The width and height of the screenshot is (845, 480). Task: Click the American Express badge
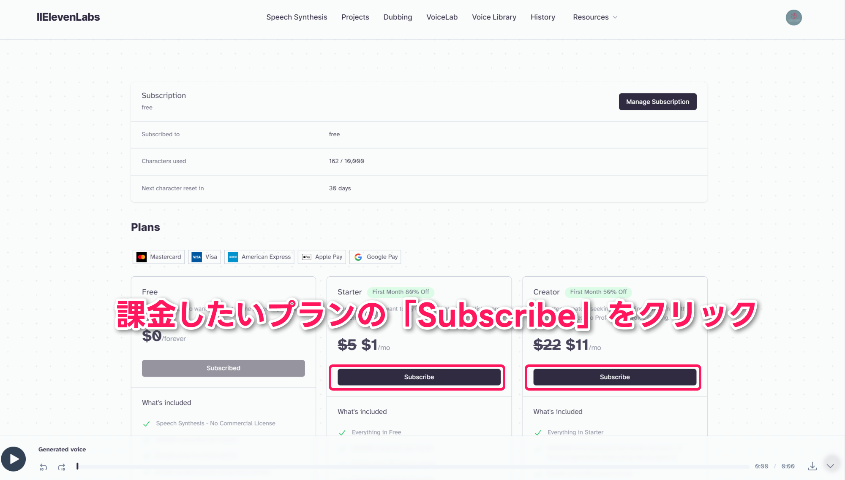pos(259,257)
